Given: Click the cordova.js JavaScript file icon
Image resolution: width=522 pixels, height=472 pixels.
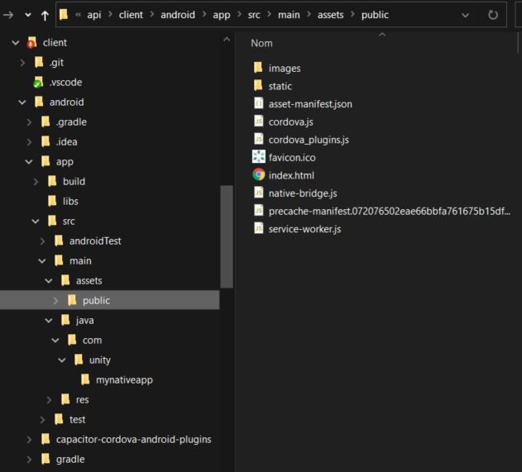Looking at the screenshot, I should click(x=258, y=122).
